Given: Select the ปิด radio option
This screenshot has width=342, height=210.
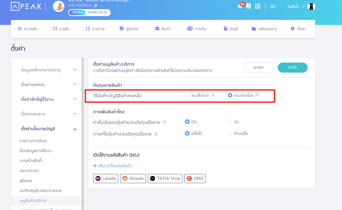Looking at the screenshot, I should [x=230, y=121].
